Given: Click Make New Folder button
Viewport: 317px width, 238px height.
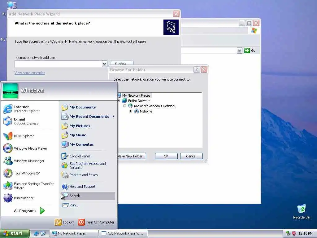Looking at the screenshot, I should (131, 156).
